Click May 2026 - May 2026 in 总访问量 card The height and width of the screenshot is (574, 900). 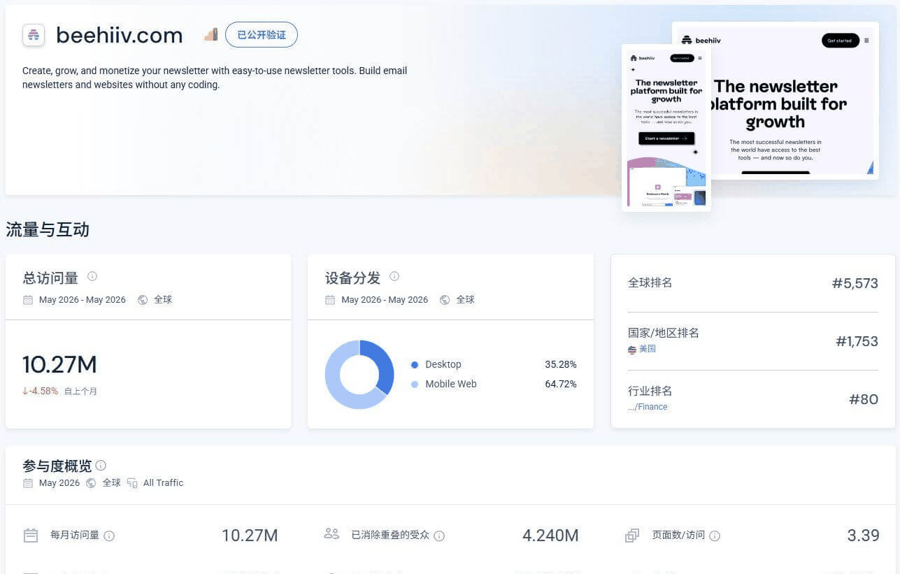coord(83,300)
